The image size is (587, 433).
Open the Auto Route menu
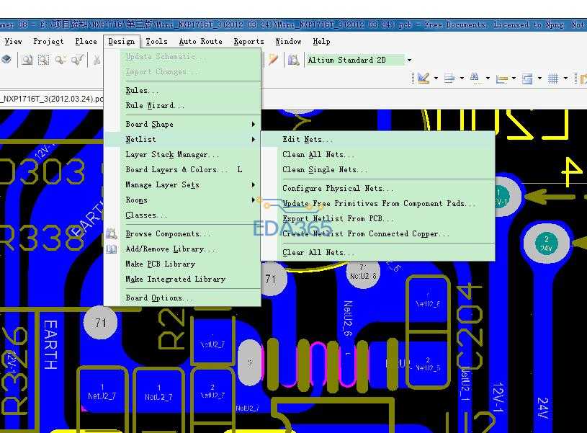pos(201,41)
